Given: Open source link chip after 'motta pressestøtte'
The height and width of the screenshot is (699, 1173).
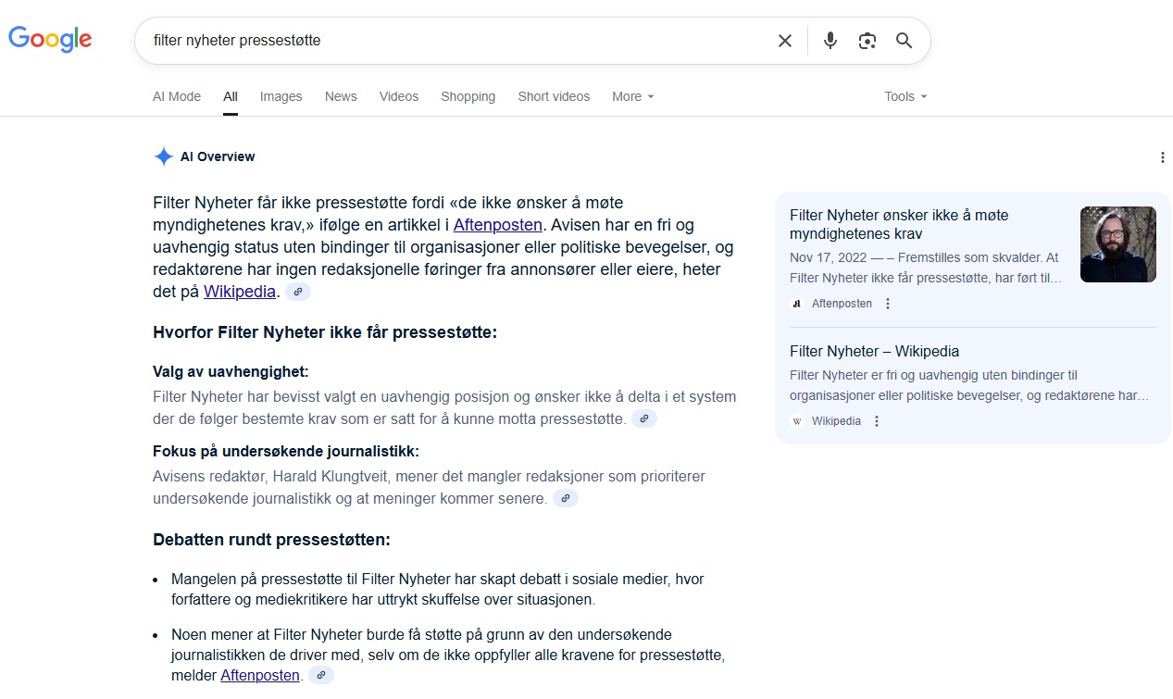Looking at the screenshot, I should tap(644, 418).
